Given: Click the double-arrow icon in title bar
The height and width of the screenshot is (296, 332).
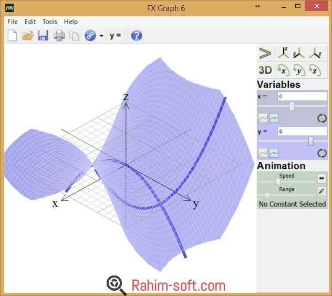Looking at the screenshot, I should click(x=257, y=6).
